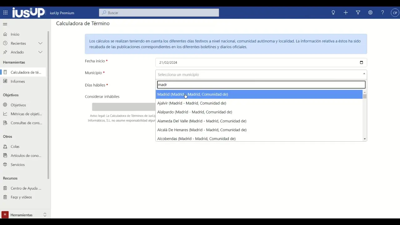Collapse the sidebar with hamburger icon
This screenshot has height=225, width=400.
5,24
